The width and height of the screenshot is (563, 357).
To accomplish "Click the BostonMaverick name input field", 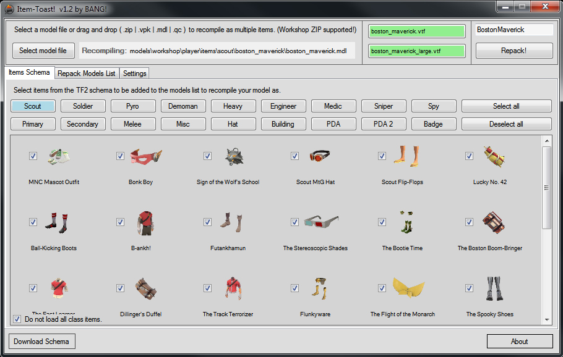I will [x=514, y=30].
